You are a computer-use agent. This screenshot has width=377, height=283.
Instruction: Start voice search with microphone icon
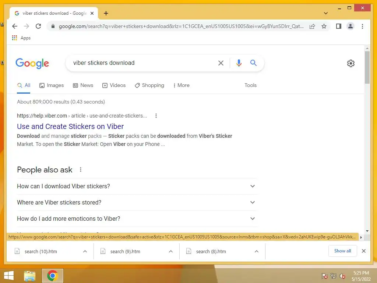[239, 63]
